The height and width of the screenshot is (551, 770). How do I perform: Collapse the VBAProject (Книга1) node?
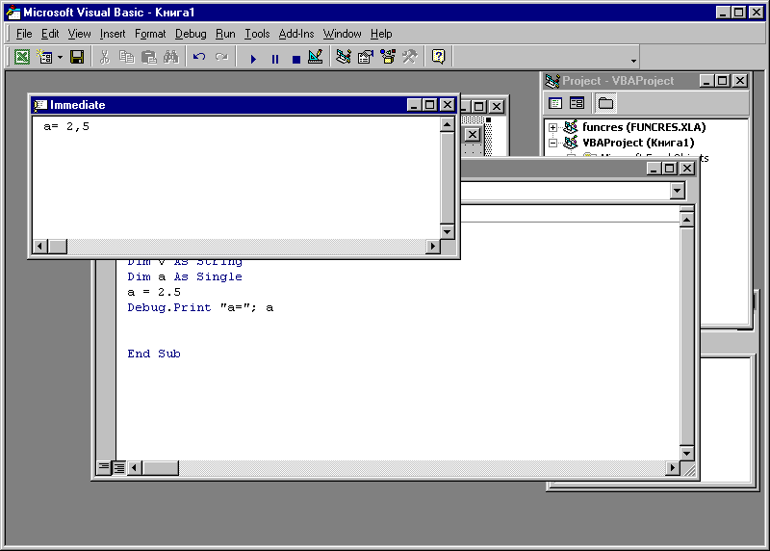[552, 143]
